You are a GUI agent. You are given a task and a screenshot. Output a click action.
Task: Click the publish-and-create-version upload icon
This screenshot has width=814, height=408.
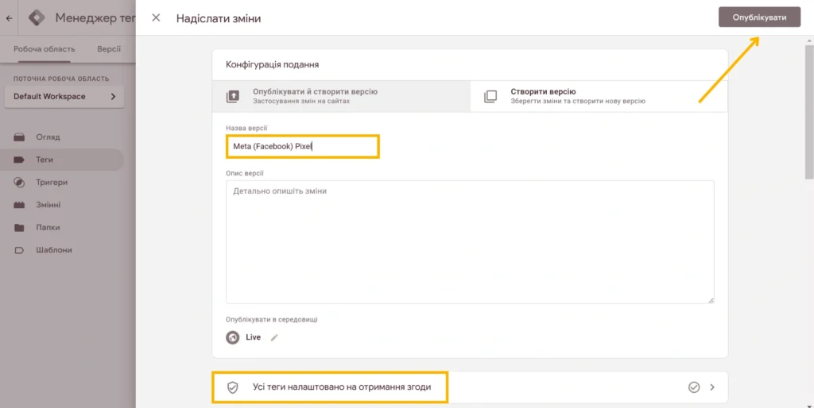click(x=233, y=96)
